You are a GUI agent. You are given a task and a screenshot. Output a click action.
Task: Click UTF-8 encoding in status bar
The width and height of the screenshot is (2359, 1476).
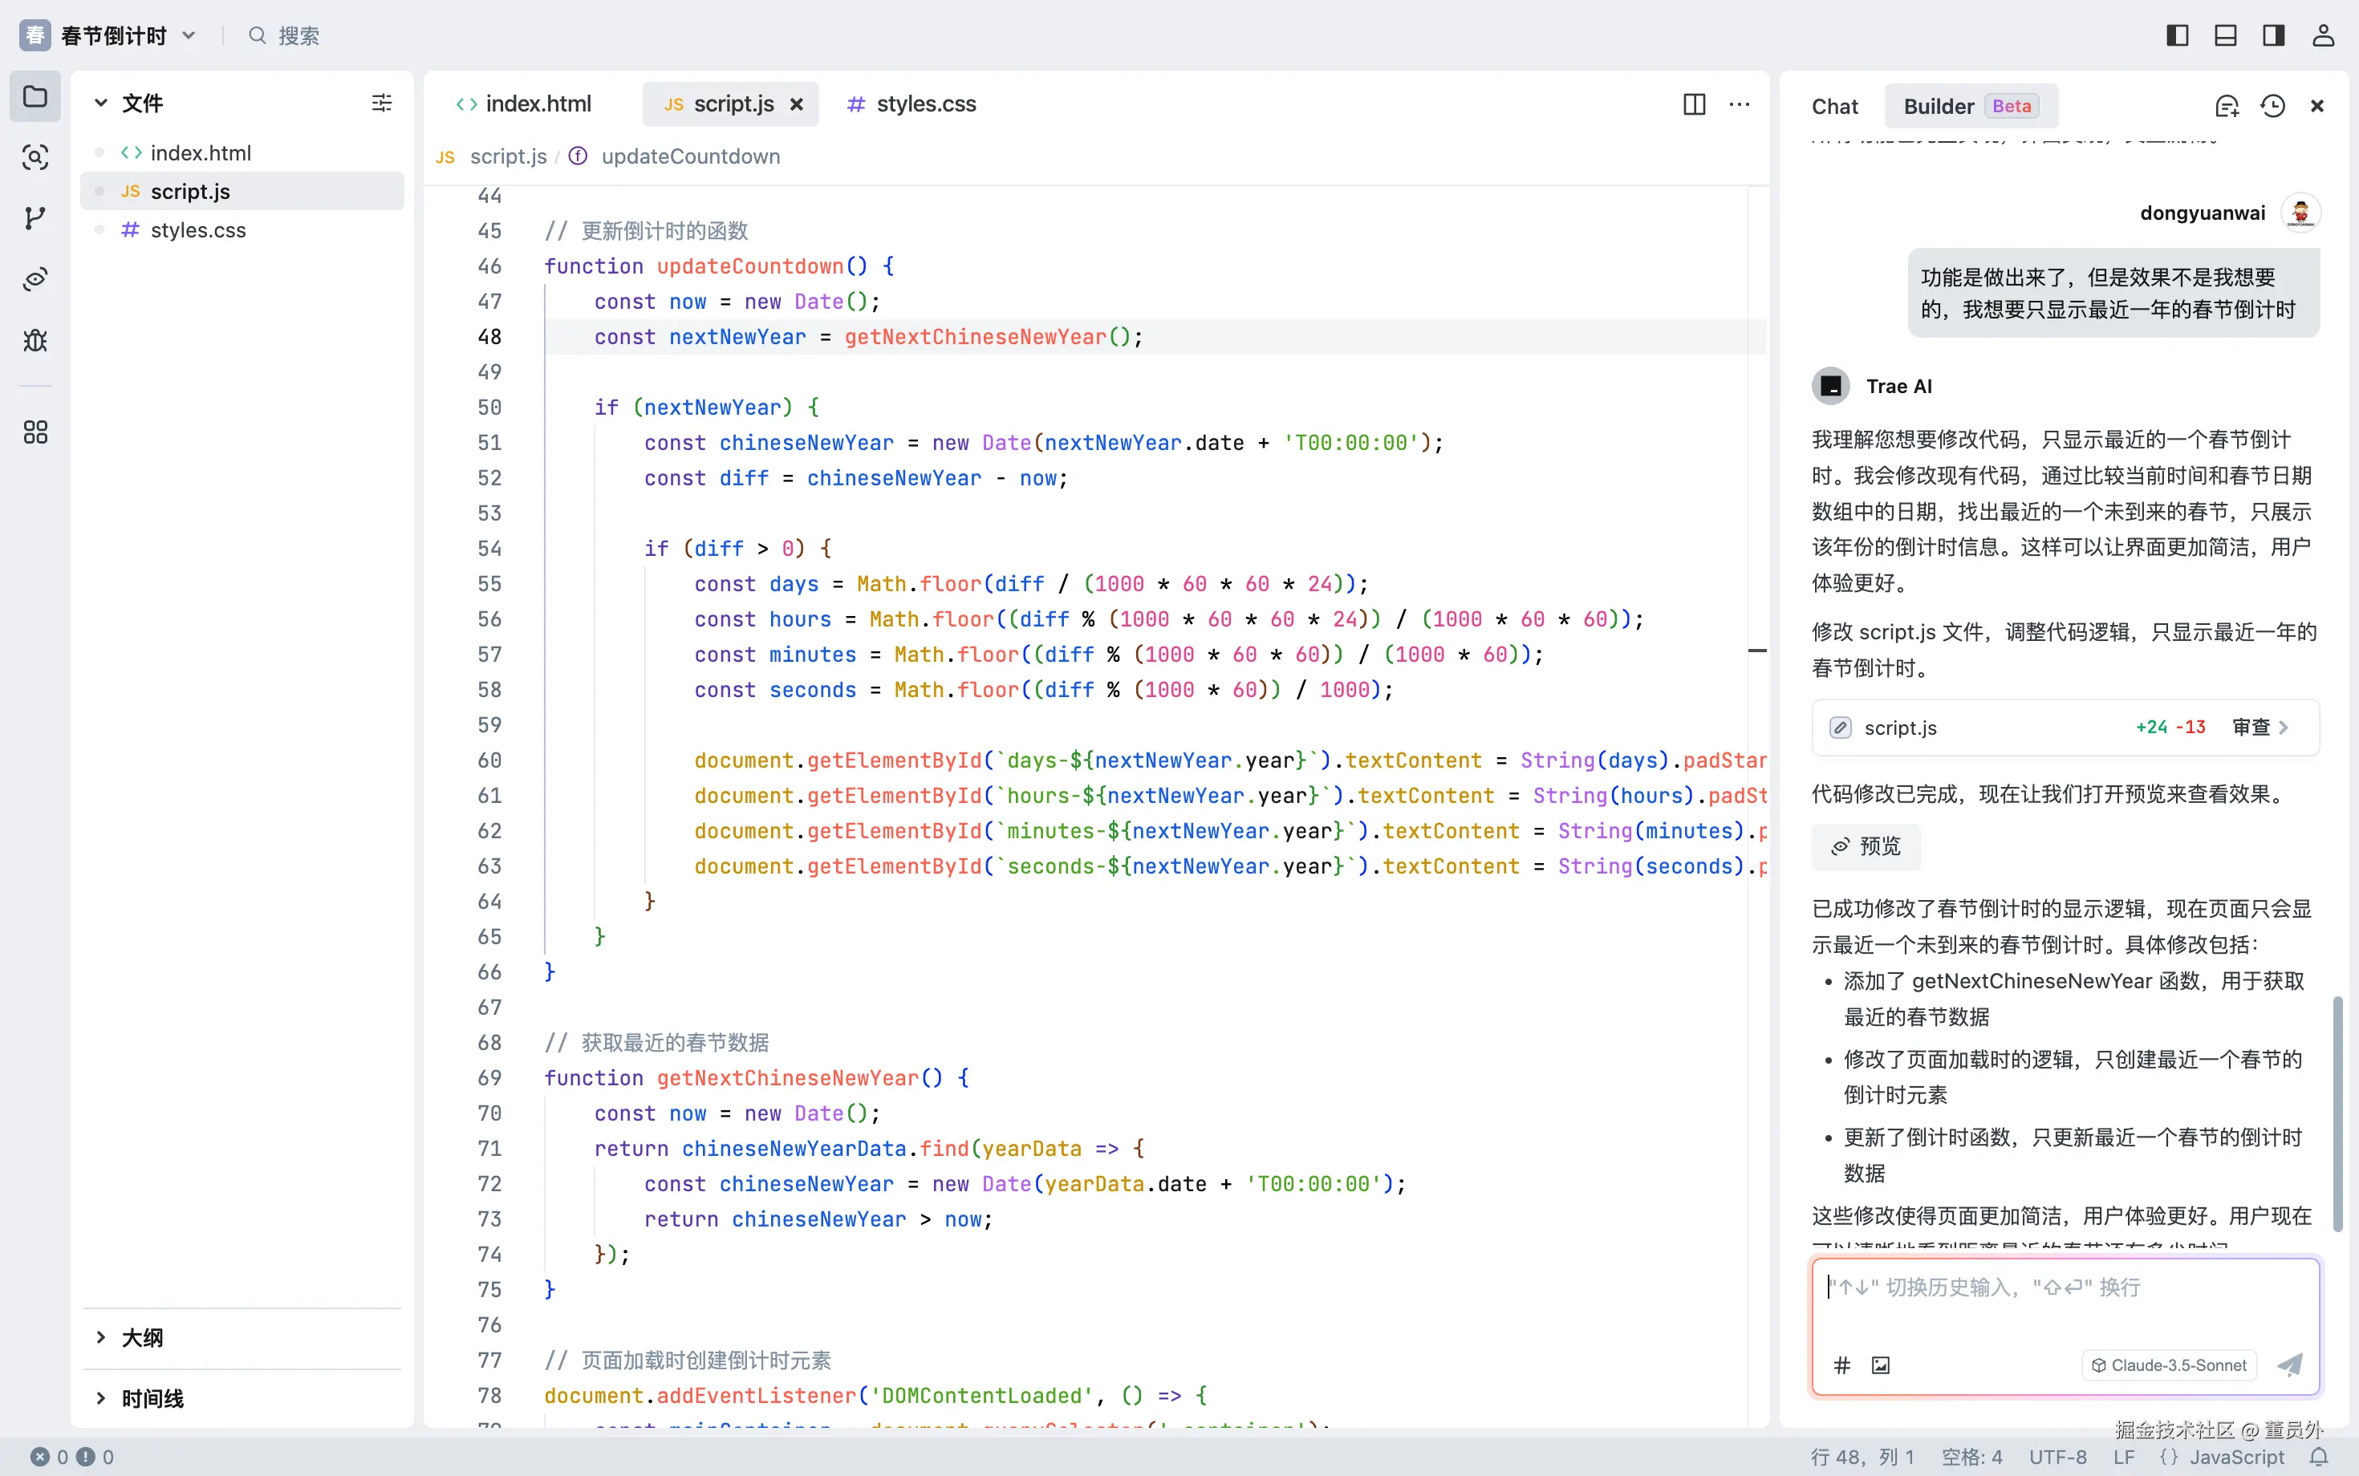point(2057,1457)
